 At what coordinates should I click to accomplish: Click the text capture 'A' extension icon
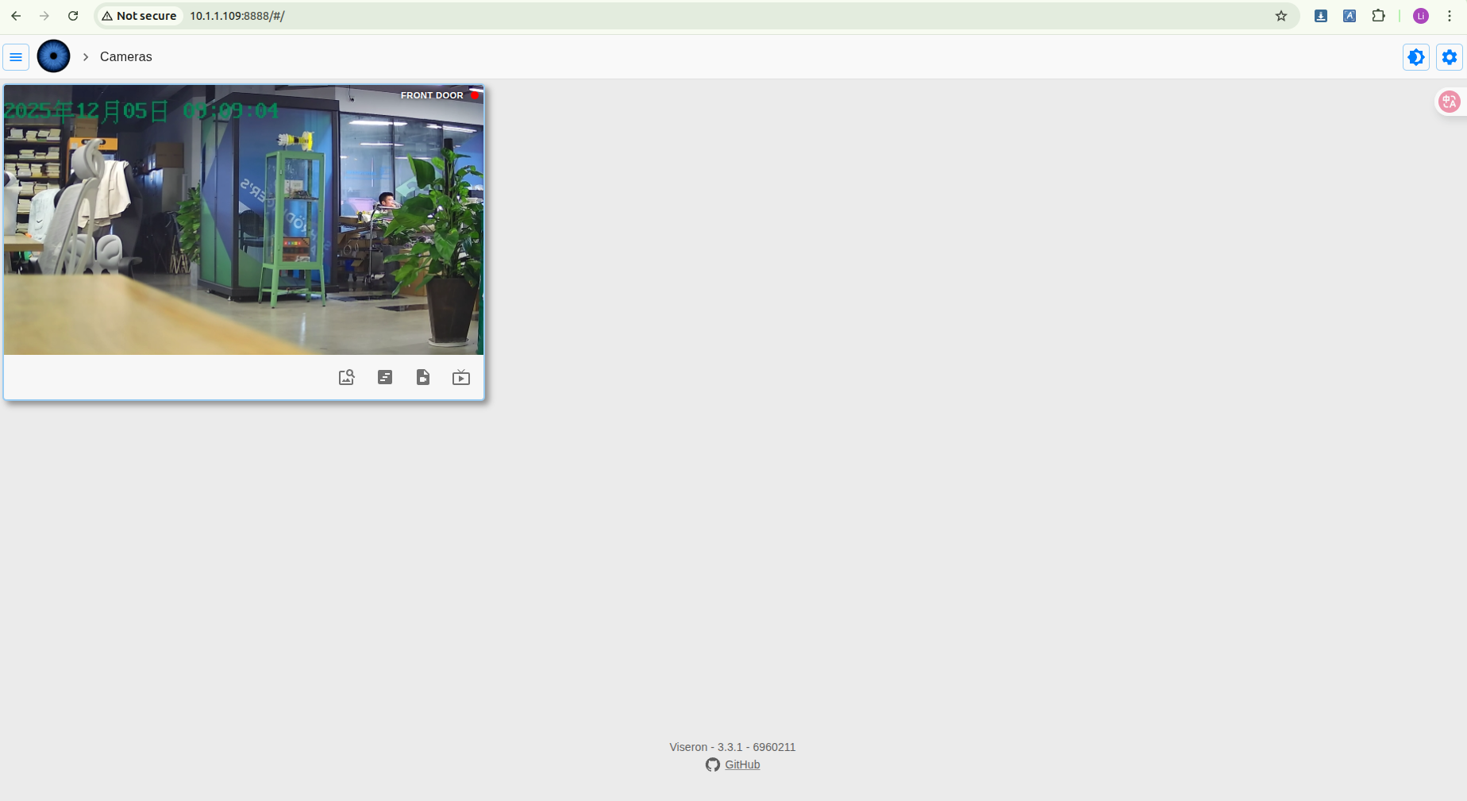click(1350, 16)
